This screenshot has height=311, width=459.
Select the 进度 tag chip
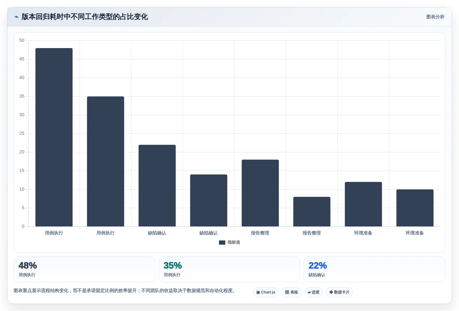[x=313, y=292]
